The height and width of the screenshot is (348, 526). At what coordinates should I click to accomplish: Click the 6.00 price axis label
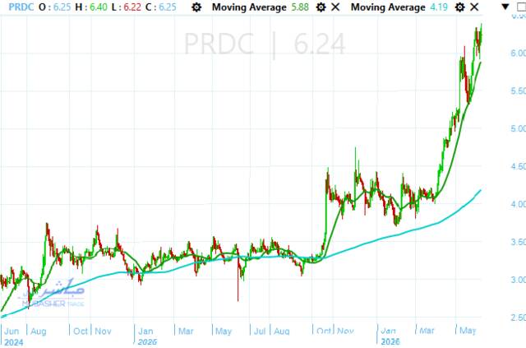pyautogui.click(x=518, y=53)
